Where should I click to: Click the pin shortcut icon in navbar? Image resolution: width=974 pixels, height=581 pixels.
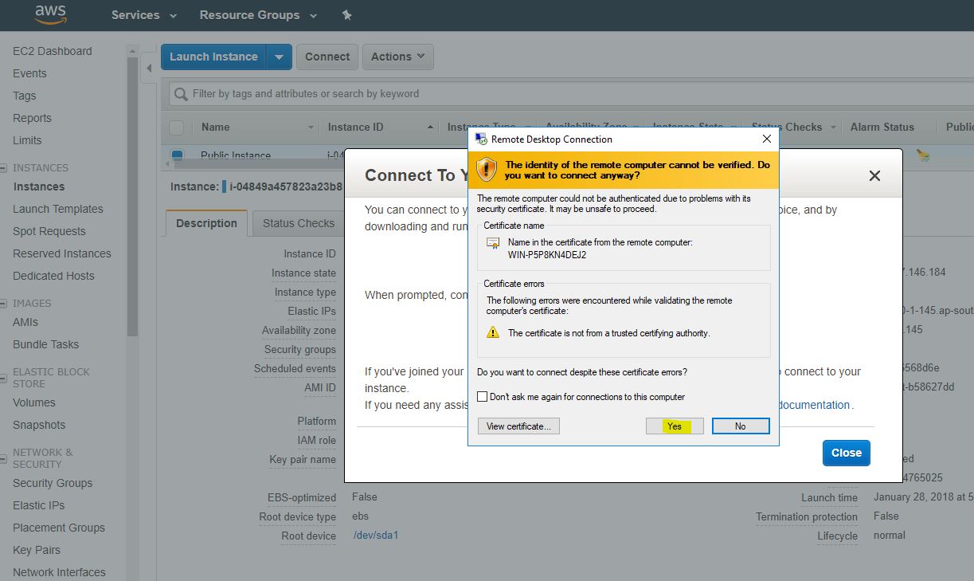tap(346, 15)
